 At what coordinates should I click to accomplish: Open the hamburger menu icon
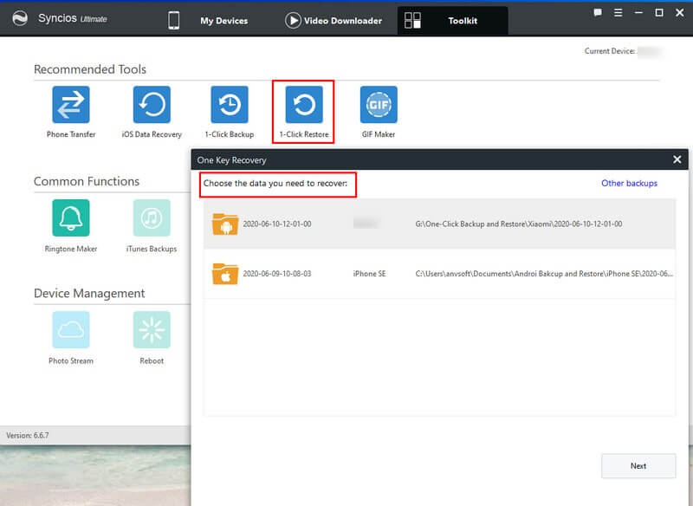point(619,13)
